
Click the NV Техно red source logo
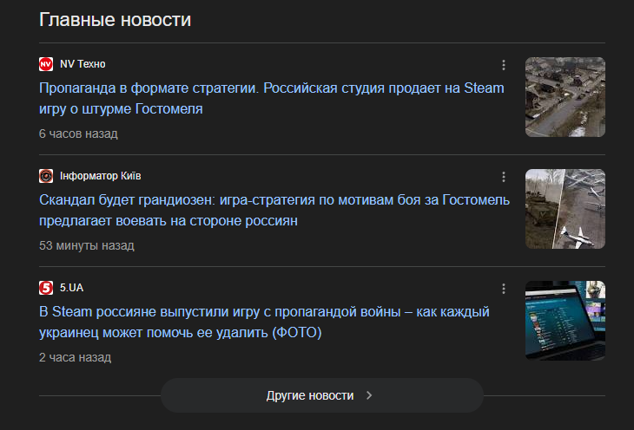[x=46, y=64]
